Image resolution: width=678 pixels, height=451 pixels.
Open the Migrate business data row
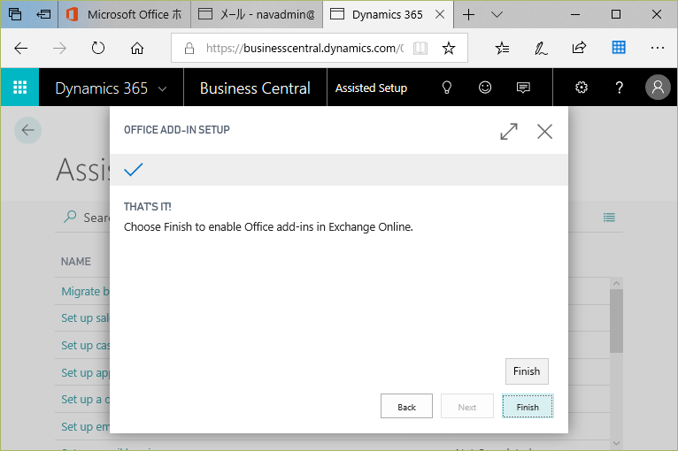coord(85,291)
